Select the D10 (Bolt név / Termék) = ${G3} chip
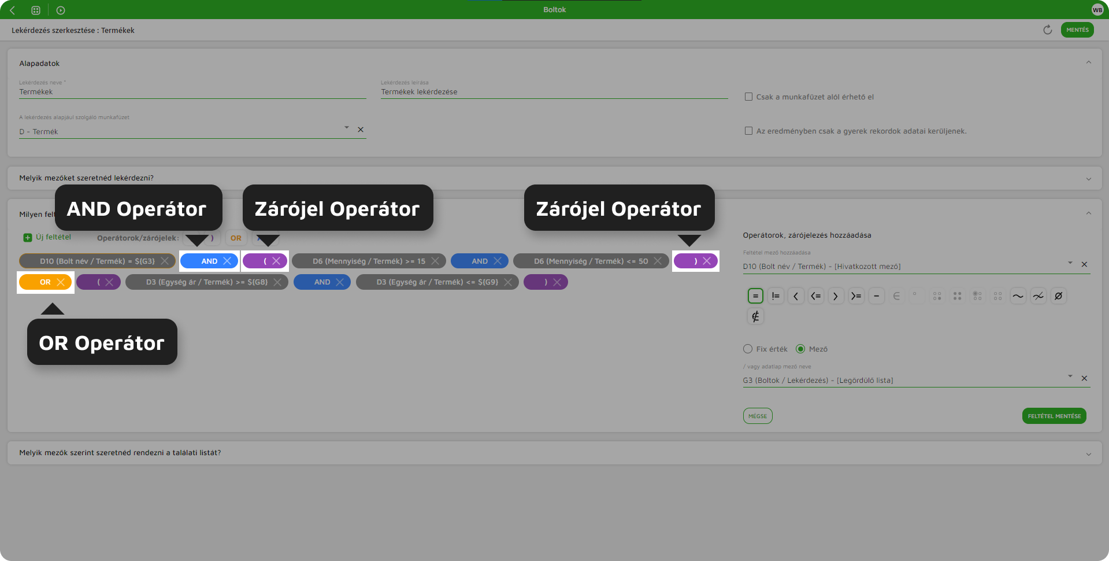This screenshot has height=561, width=1109. point(97,261)
